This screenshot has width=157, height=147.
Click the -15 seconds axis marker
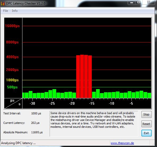point(92,103)
